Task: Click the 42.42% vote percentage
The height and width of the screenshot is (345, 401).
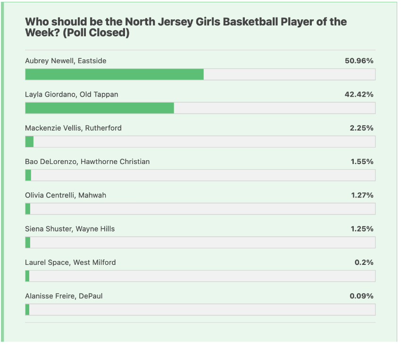Action: click(359, 94)
